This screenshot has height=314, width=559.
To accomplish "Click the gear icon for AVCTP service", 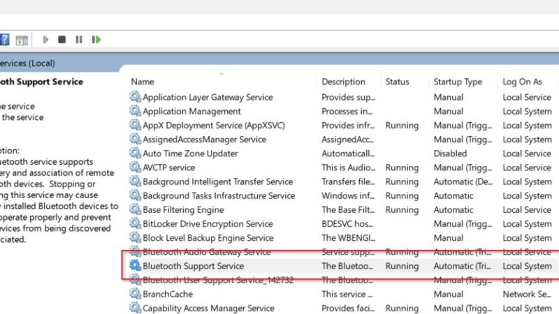I will pos(135,167).
